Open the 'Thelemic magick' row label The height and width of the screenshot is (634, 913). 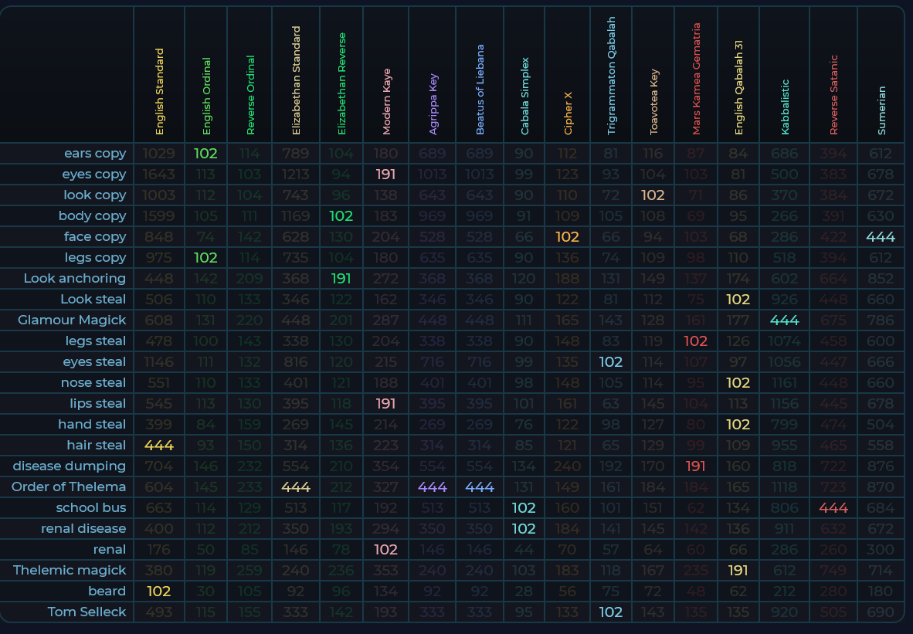[70, 570]
